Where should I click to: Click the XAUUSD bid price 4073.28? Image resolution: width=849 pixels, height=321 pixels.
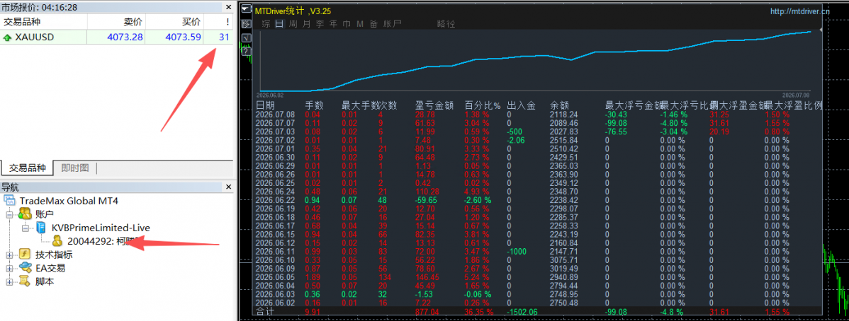pos(125,38)
